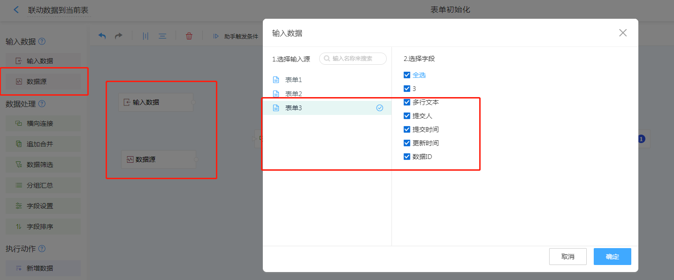
Task: Uncheck the 数据ID field checkbox
Action: tap(407, 157)
